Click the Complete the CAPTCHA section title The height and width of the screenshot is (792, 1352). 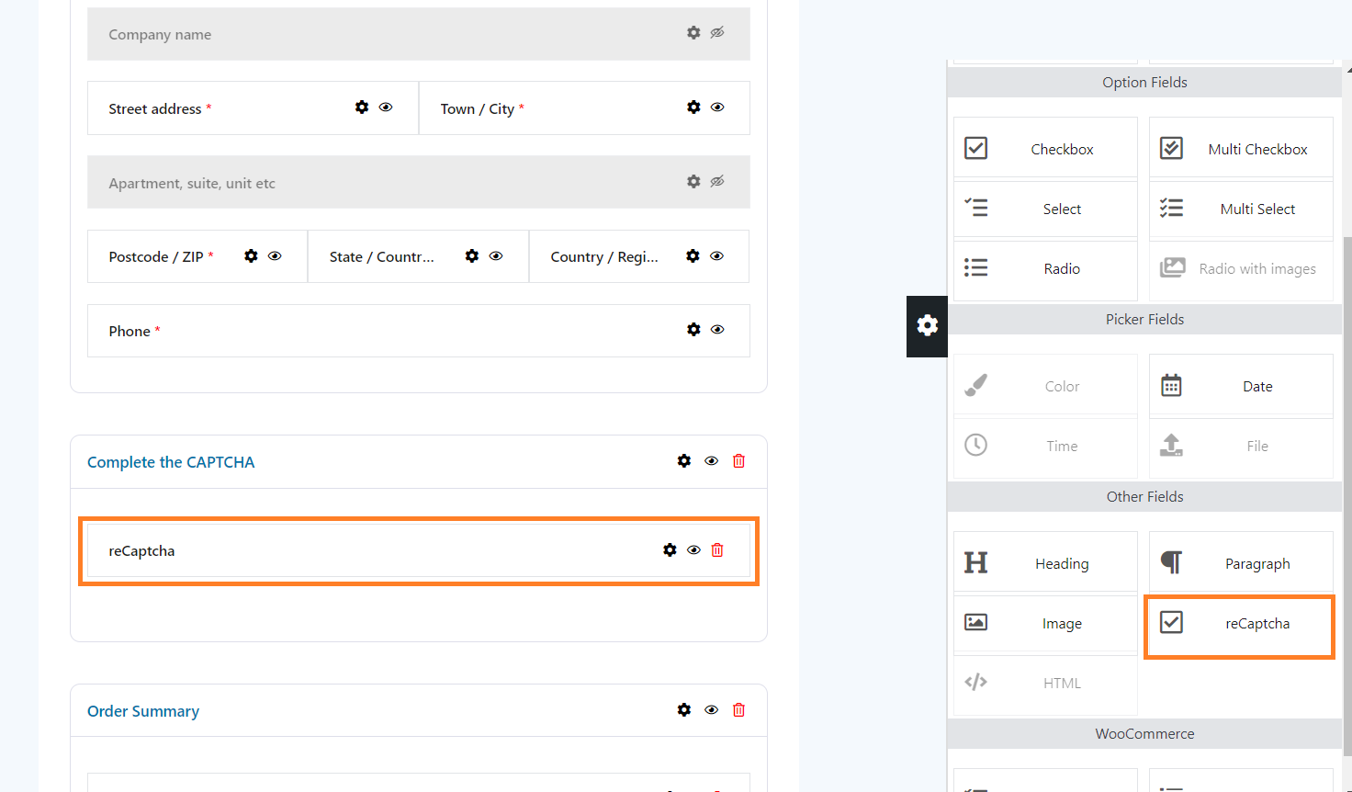tap(171, 462)
